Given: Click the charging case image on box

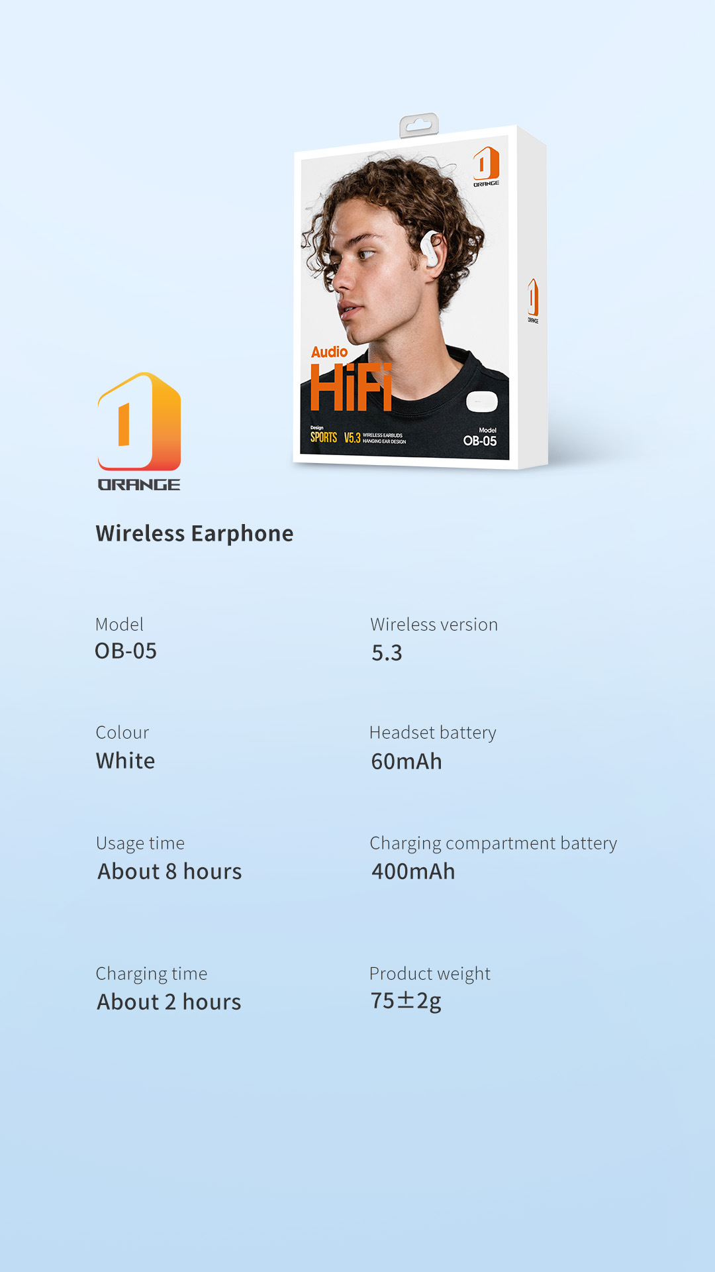Looking at the screenshot, I should [482, 401].
